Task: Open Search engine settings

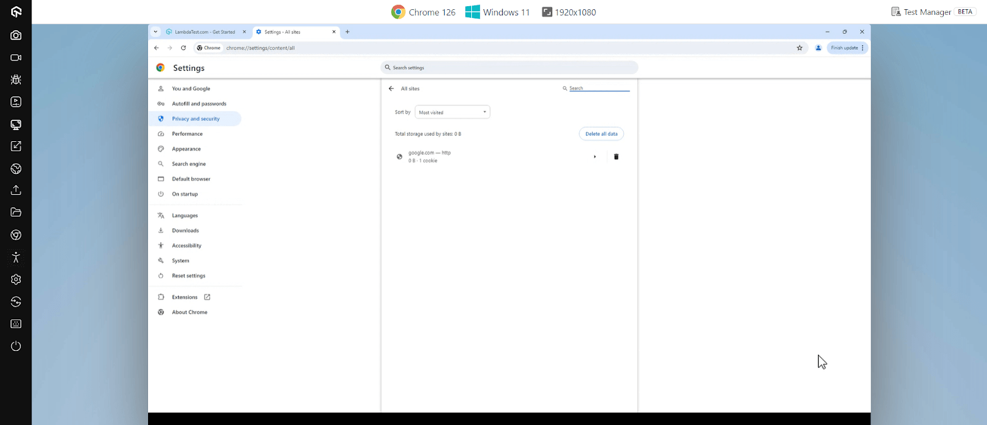Action: pyautogui.click(x=189, y=164)
